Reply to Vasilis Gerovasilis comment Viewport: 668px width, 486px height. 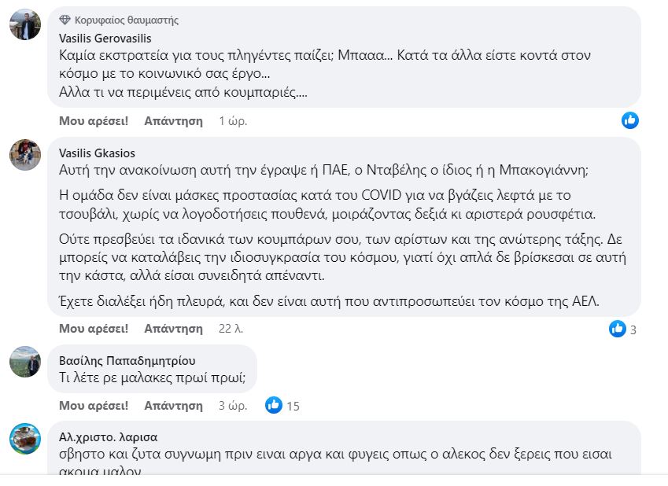[173, 121]
